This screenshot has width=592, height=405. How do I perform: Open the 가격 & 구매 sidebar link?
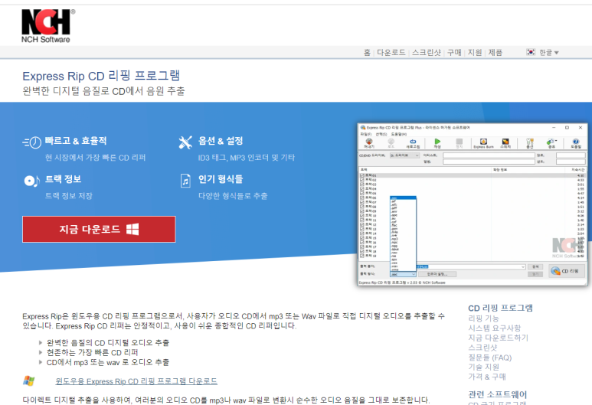pos(487,377)
